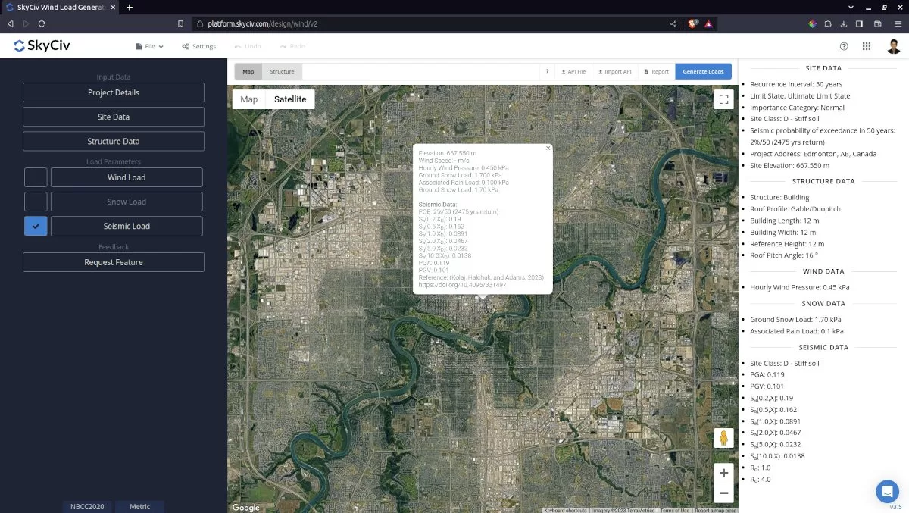Screen dimensions: 909x513
Task: Open the Site Data input panel
Action: [x=114, y=117]
